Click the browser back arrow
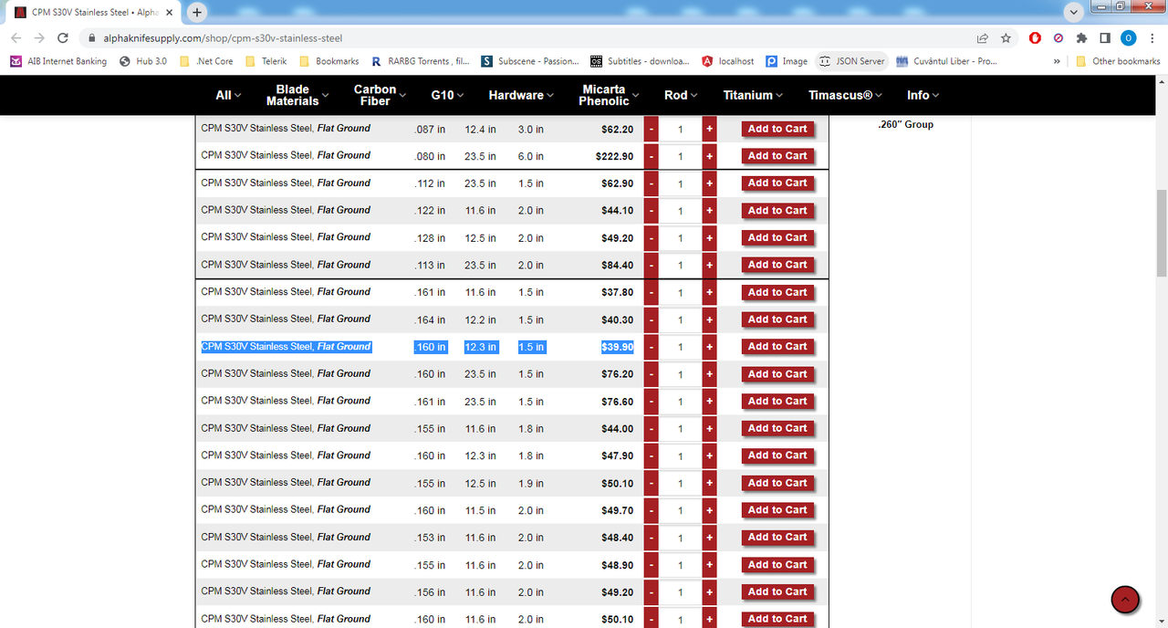The image size is (1168, 628). pyautogui.click(x=16, y=38)
